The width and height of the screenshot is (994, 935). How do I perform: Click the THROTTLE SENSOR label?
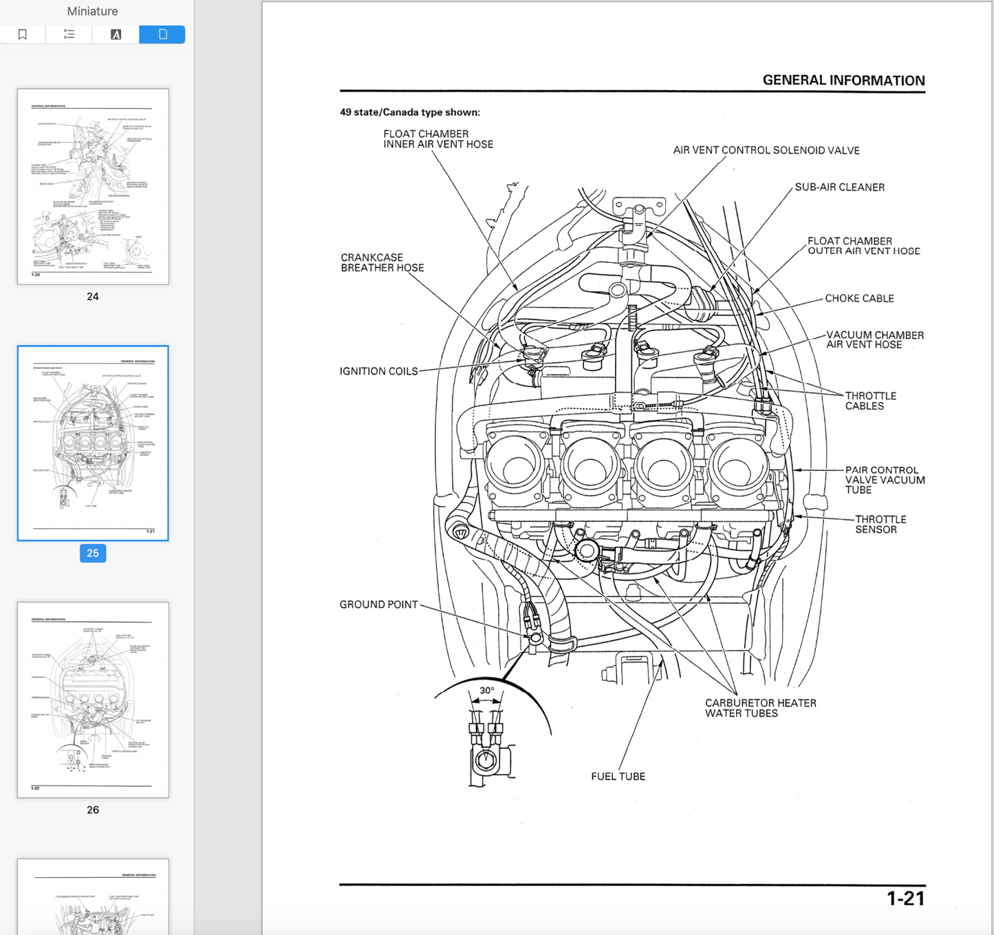pyautogui.click(x=880, y=524)
